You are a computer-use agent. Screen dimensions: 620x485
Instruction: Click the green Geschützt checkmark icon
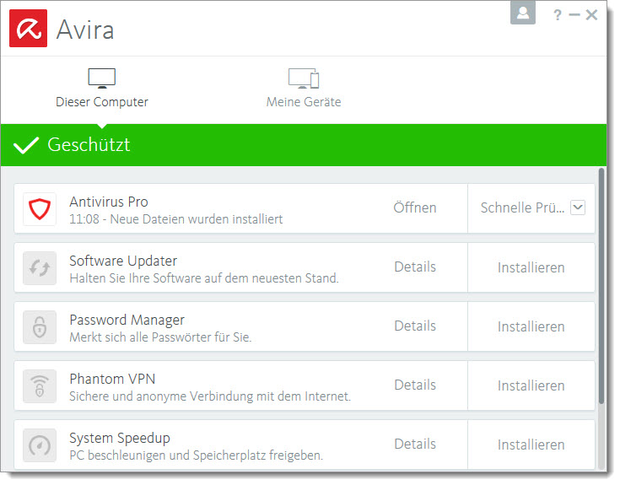[26, 145]
